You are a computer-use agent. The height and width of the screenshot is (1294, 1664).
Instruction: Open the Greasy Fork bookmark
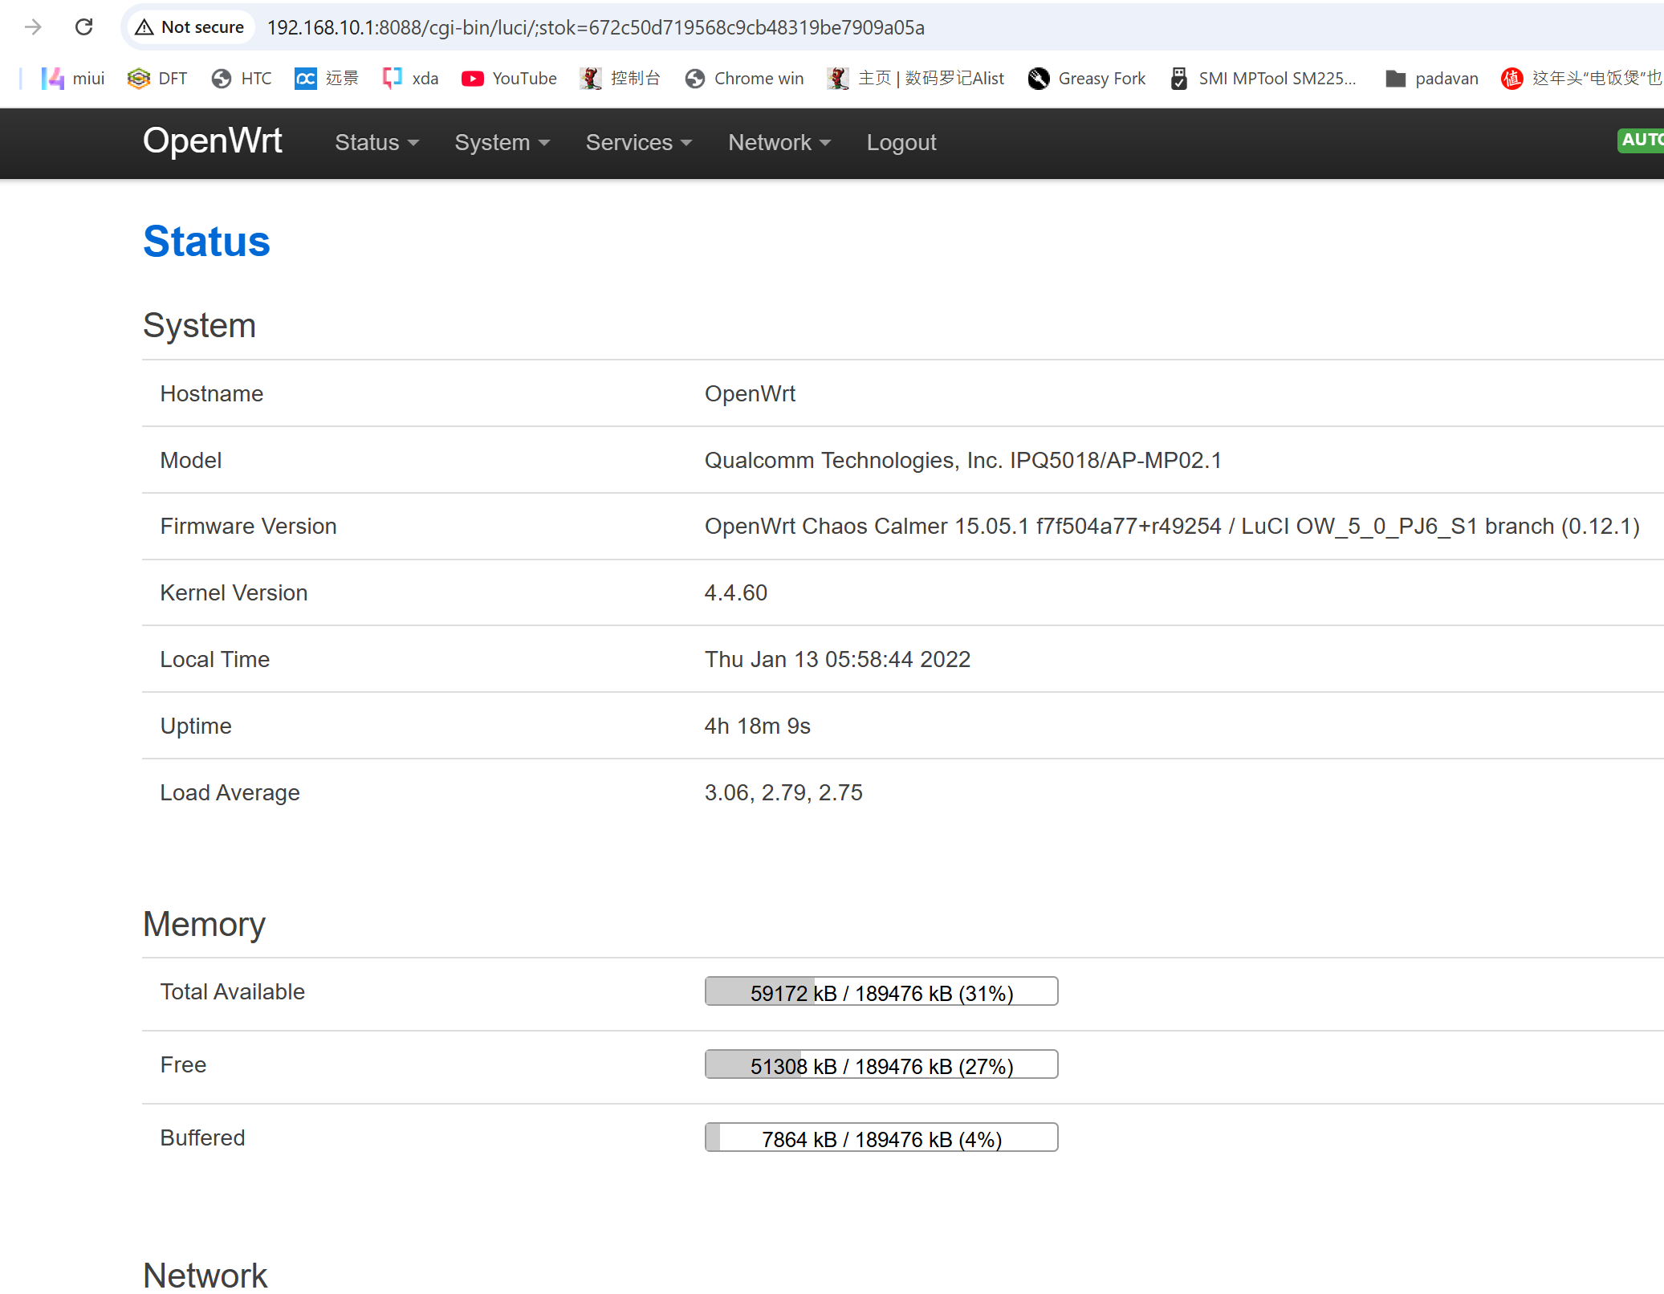pos(1086,78)
